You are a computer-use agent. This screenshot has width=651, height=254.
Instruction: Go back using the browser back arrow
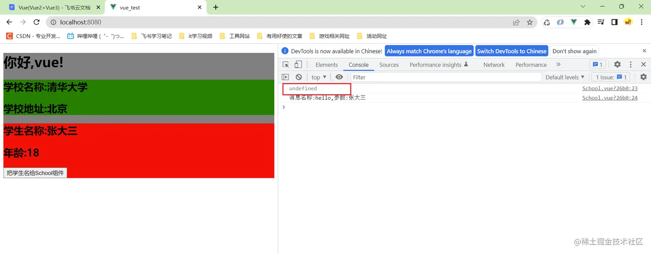(x=9, y=22)
